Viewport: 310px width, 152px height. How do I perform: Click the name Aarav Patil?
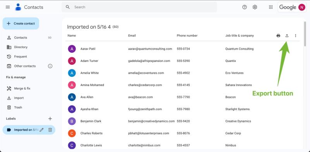pos(88,49)
